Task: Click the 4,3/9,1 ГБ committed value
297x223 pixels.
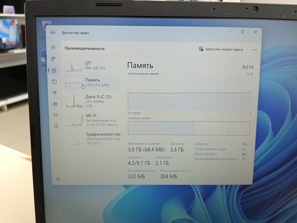Action: pyautogui.click(x=139, y=163)
